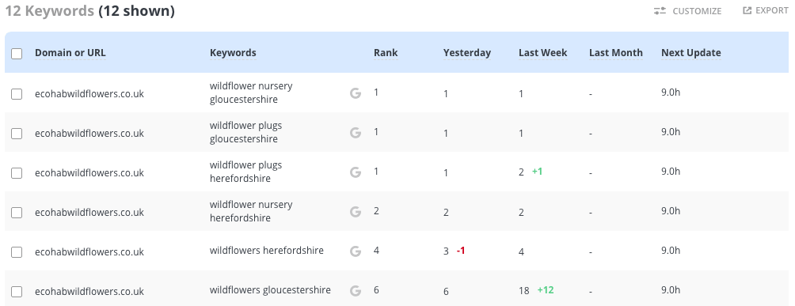Sort by Domain or URL header
Image resolution: width=795 pixels, height=306 pixels.
point(70,53)
